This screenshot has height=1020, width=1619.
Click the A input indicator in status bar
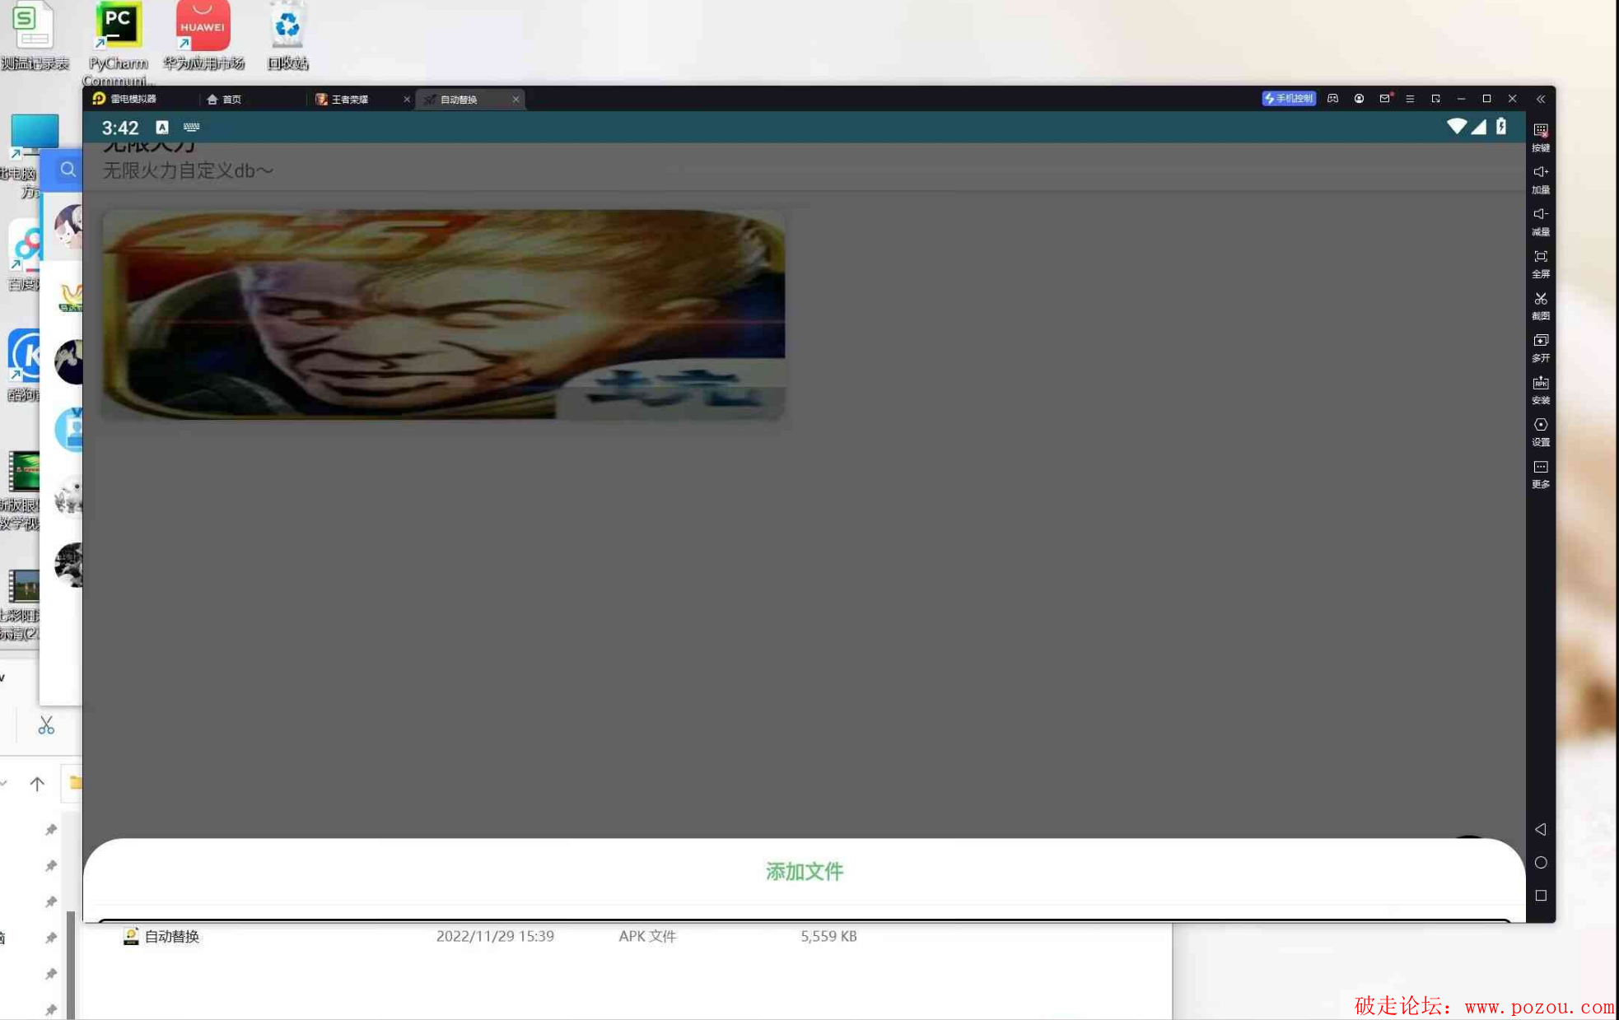[x=162, y=127]
